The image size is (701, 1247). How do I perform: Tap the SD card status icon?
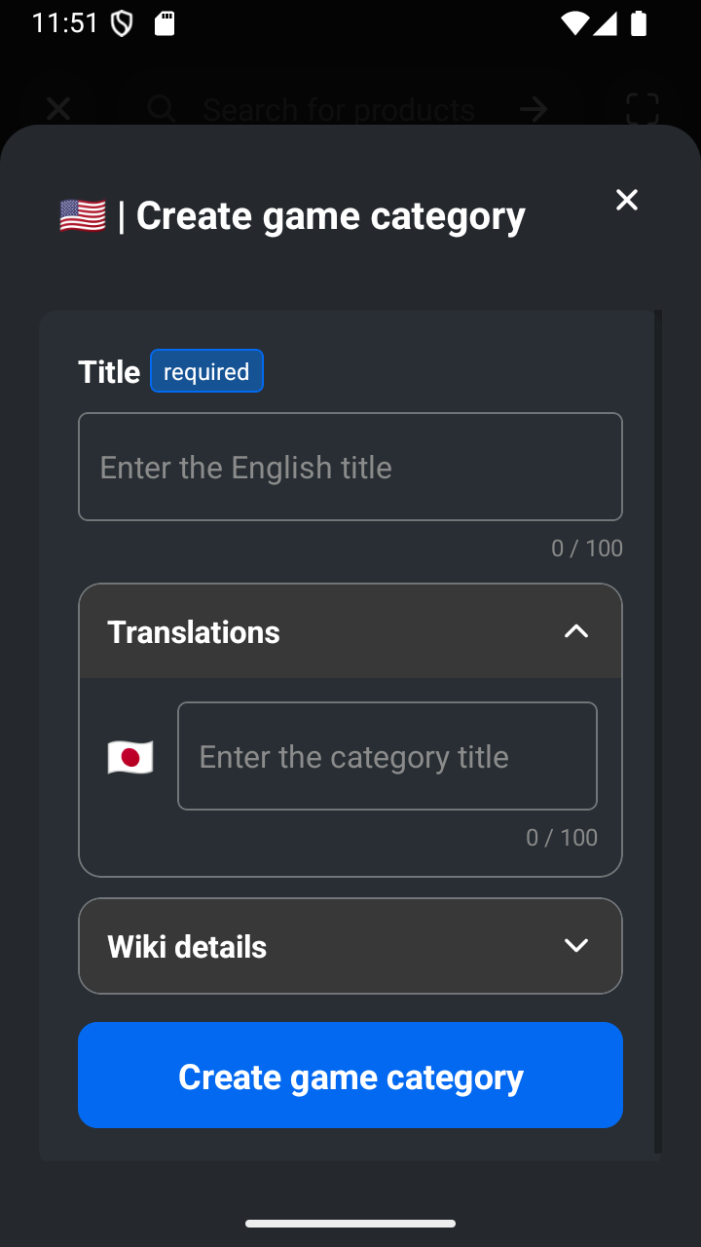coord(165,23)
